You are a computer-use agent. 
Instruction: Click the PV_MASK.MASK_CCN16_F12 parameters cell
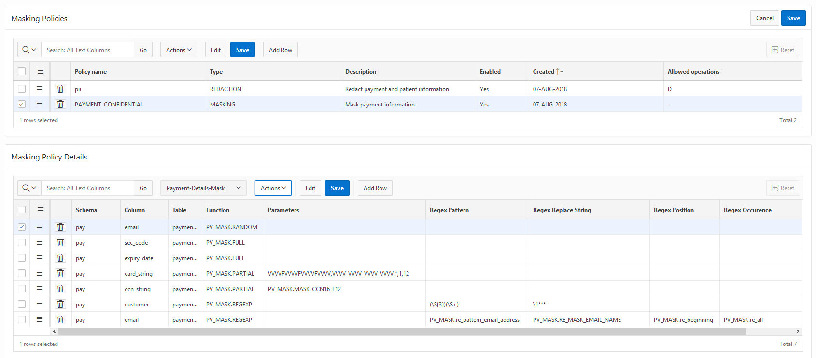(345, 289)
